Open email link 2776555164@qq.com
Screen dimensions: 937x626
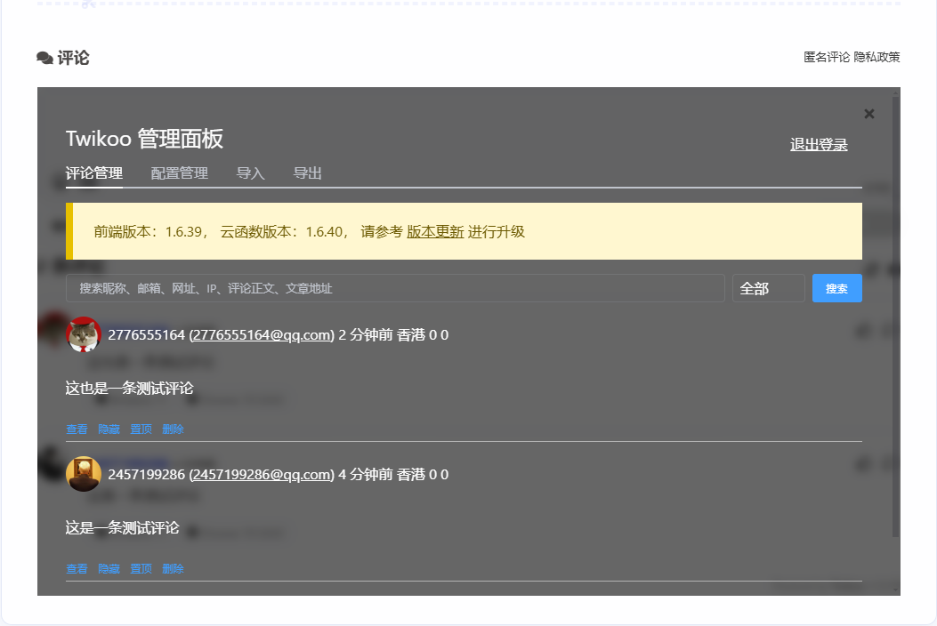pyautogui.click(x=261, y=335)
